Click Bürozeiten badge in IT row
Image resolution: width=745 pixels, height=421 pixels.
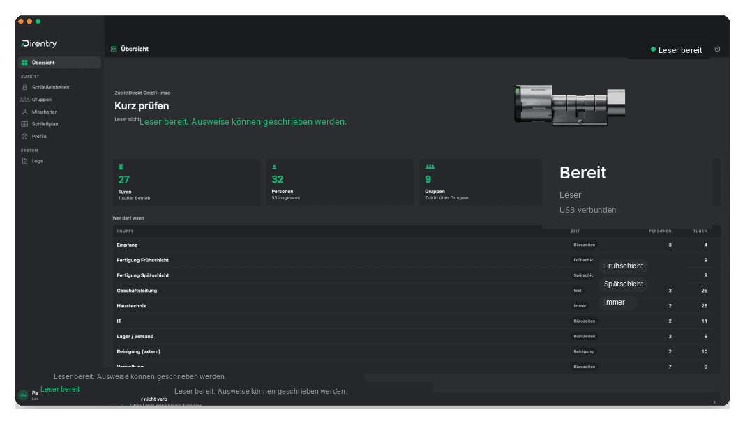coord(585,321)
